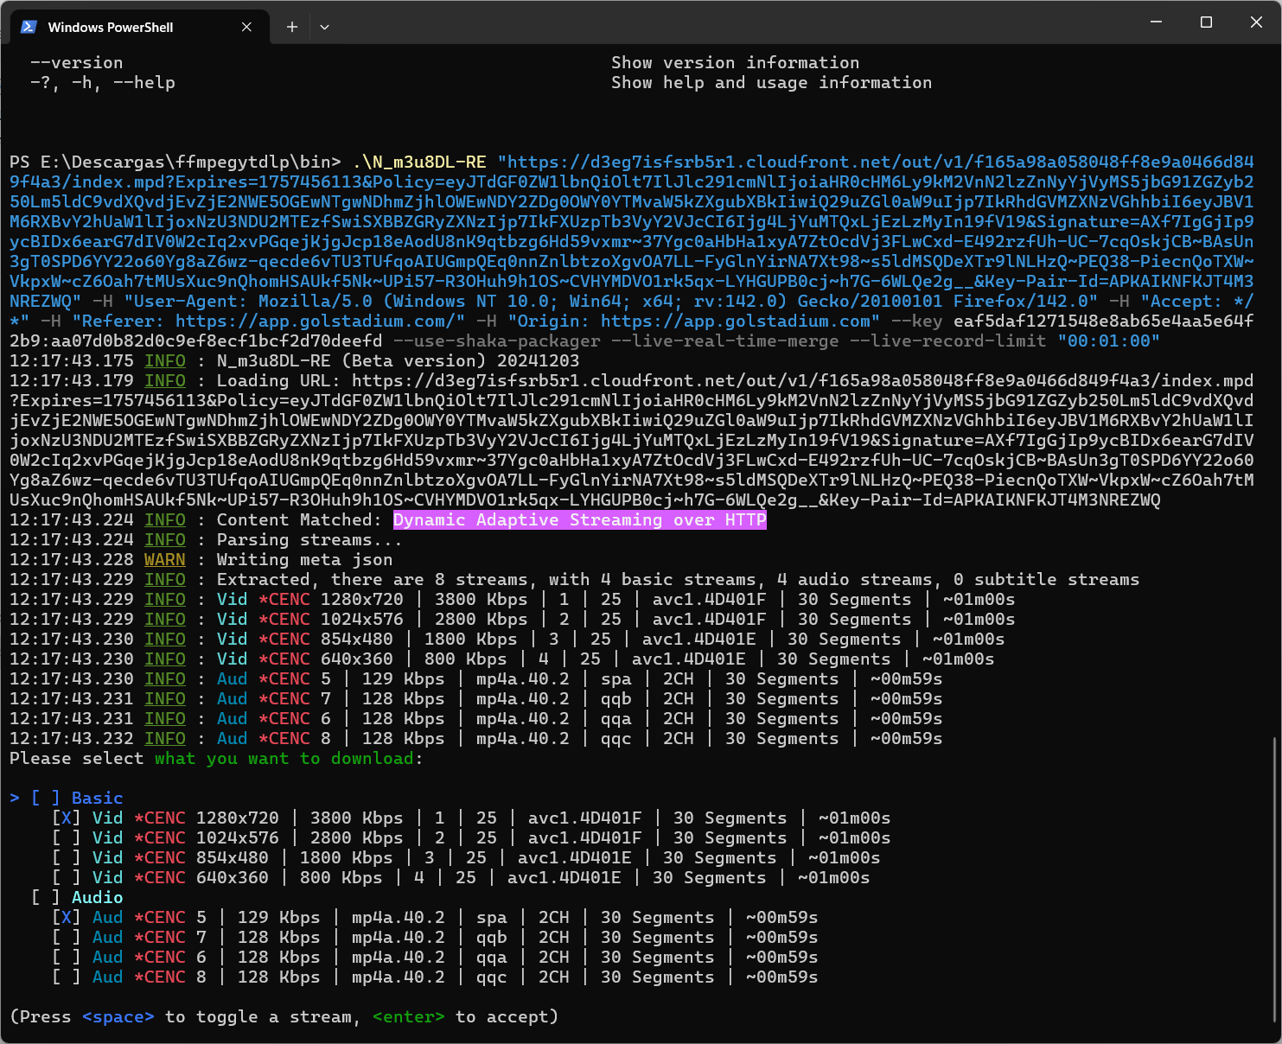The width and height of the screenshot is (1282, 1044).
Task: Check the 854x480 video stream checkbox
Action: [x=66, y=857]
